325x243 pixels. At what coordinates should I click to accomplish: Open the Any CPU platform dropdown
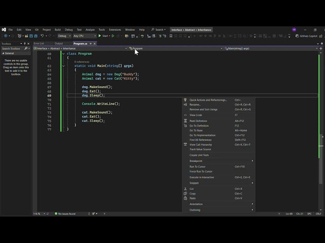pyautogui.click(x=85, y=36)
